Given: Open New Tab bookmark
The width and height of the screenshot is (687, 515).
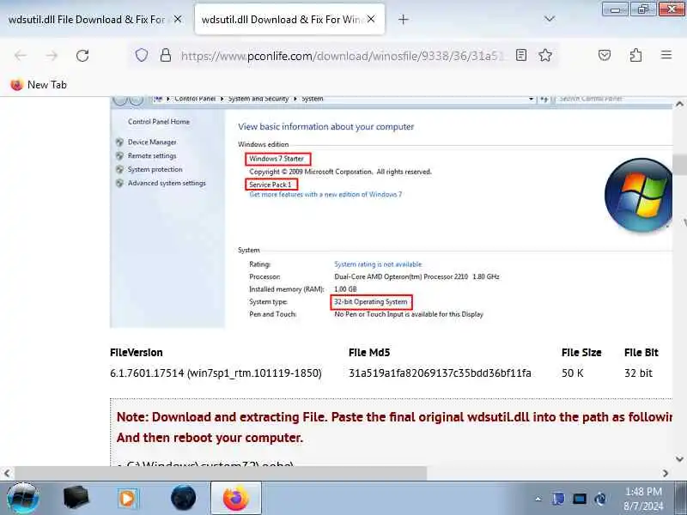Looking at the screenshot, I should 39,84.
